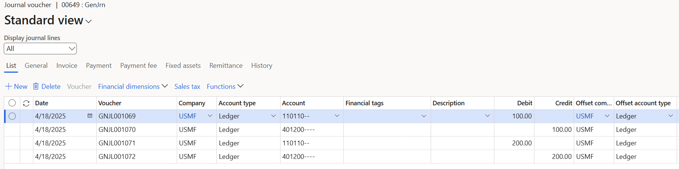The image size is (679, 169).
Task: Open the Fixed assets tab
Action: [x=183, y=66]
